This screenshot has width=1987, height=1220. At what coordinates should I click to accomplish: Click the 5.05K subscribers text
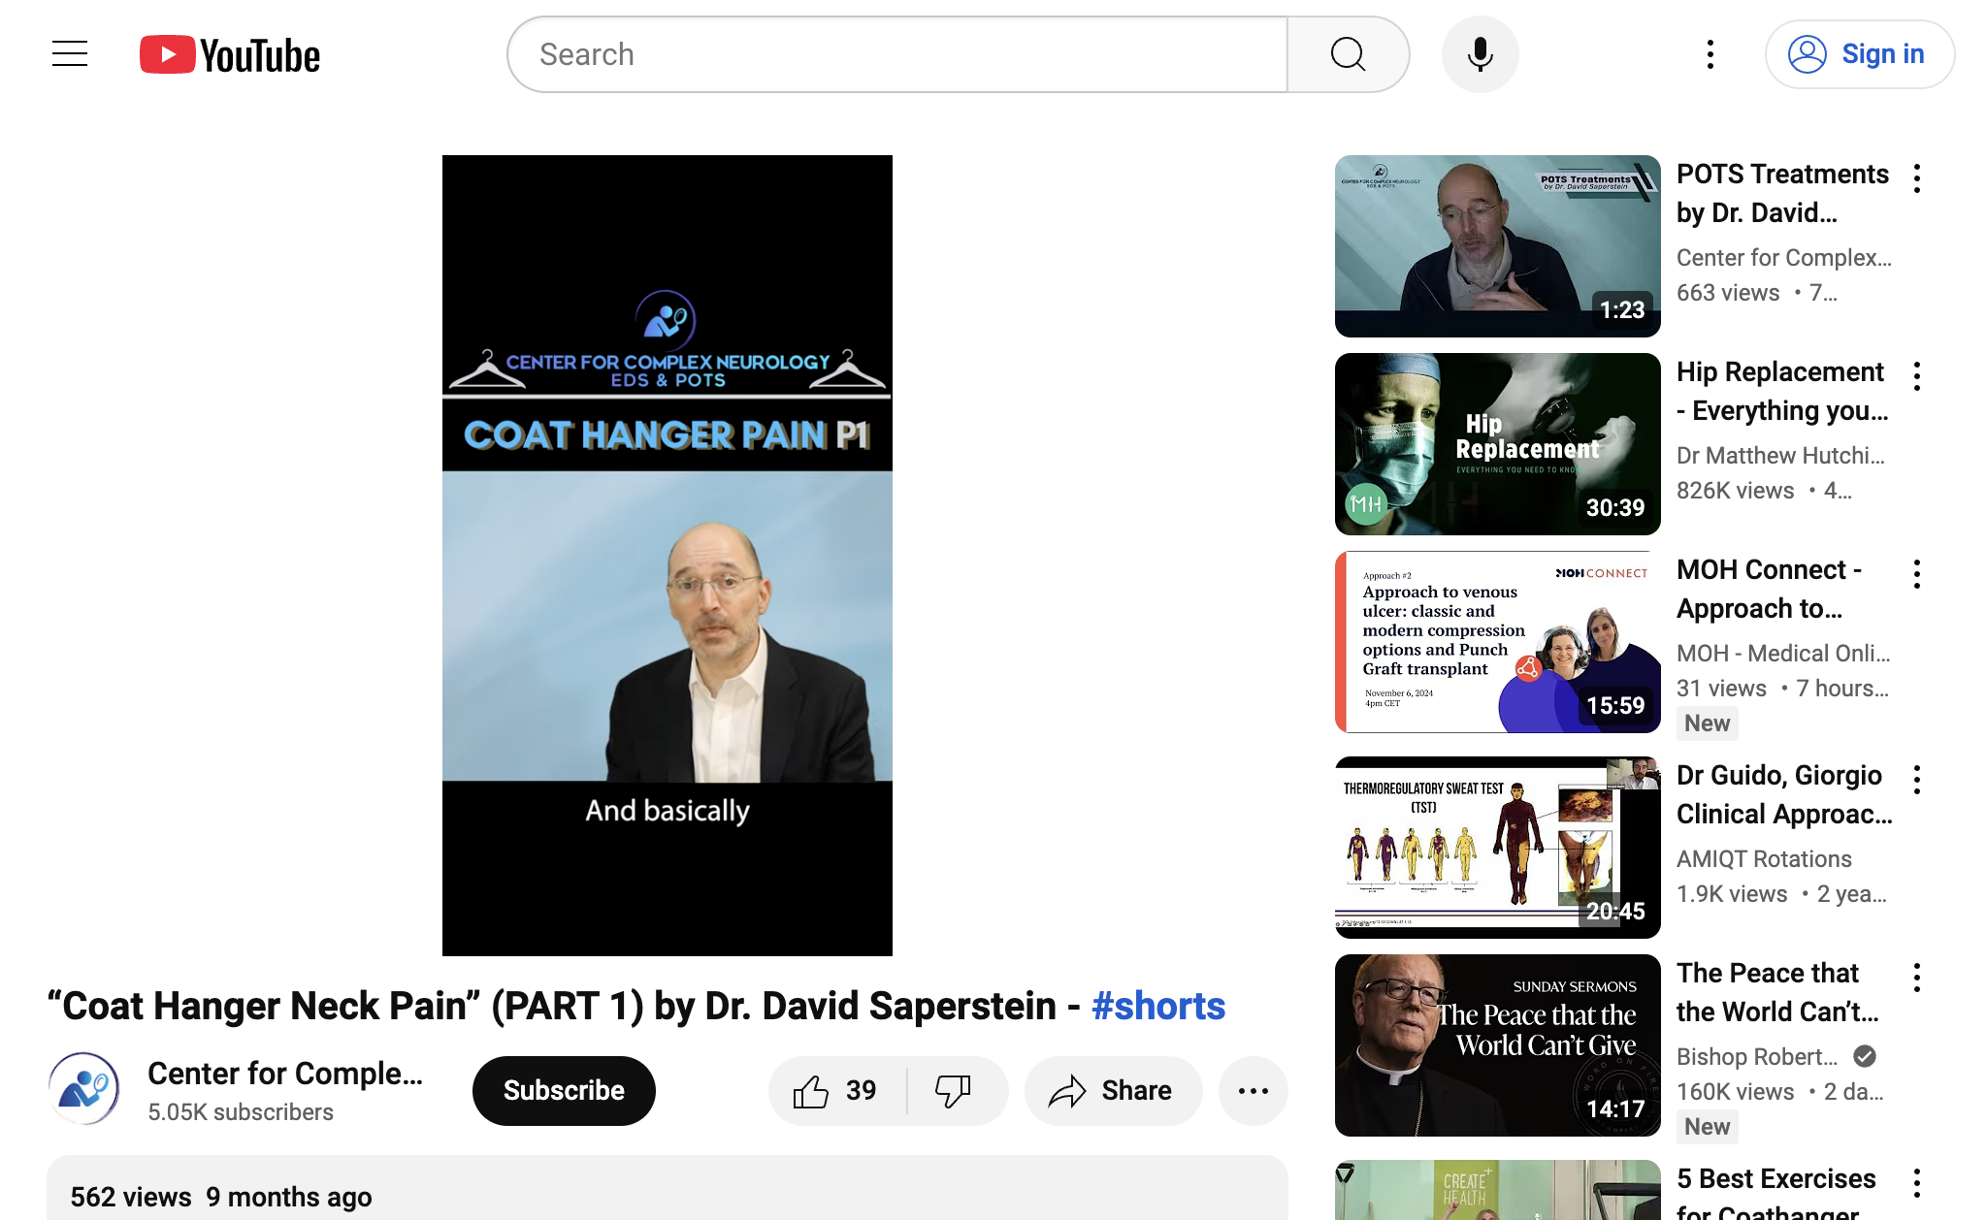(x=241, y=1112)
